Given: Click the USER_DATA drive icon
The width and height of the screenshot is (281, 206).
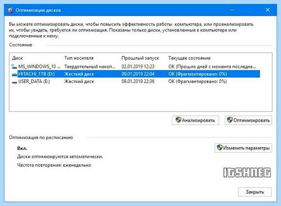Looking at the screenshot, I should 15,82.
